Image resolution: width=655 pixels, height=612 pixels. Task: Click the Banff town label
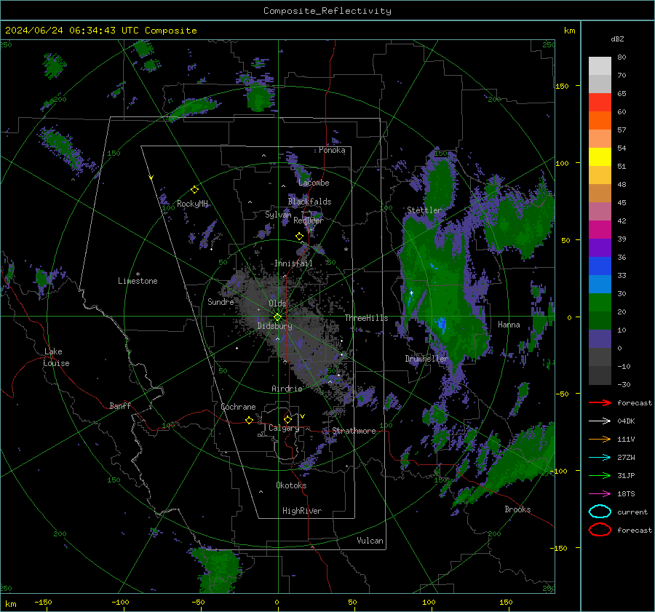coord(120,405)
